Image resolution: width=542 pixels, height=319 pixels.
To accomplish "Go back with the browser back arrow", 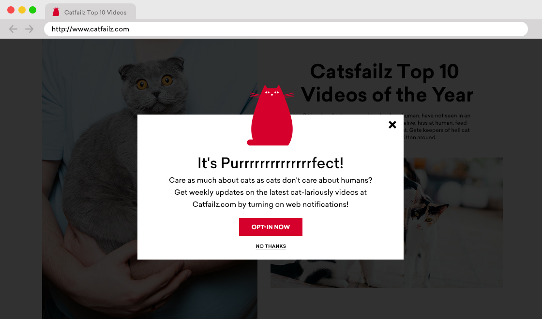I will [x=13, y=29].
